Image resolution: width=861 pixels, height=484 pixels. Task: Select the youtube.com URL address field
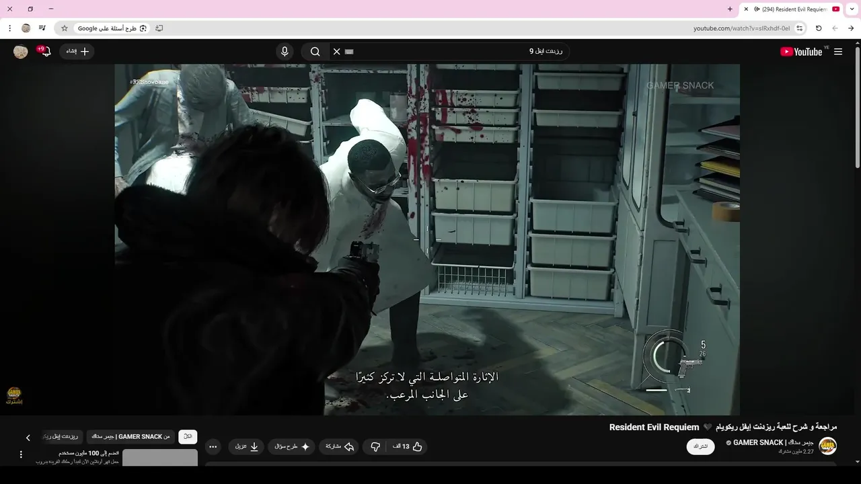[741, 28]
